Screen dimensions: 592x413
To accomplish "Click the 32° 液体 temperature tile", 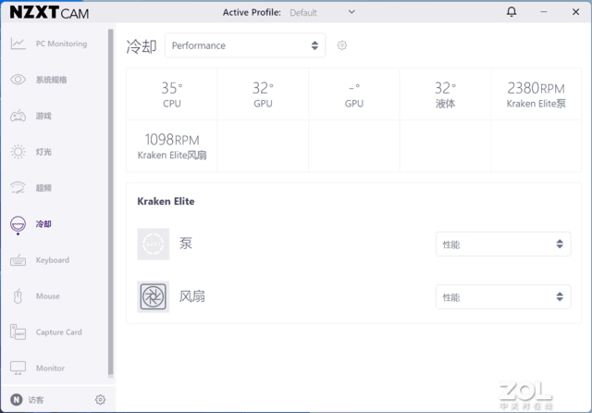I will pyautogui.click(x=445, y=94).
